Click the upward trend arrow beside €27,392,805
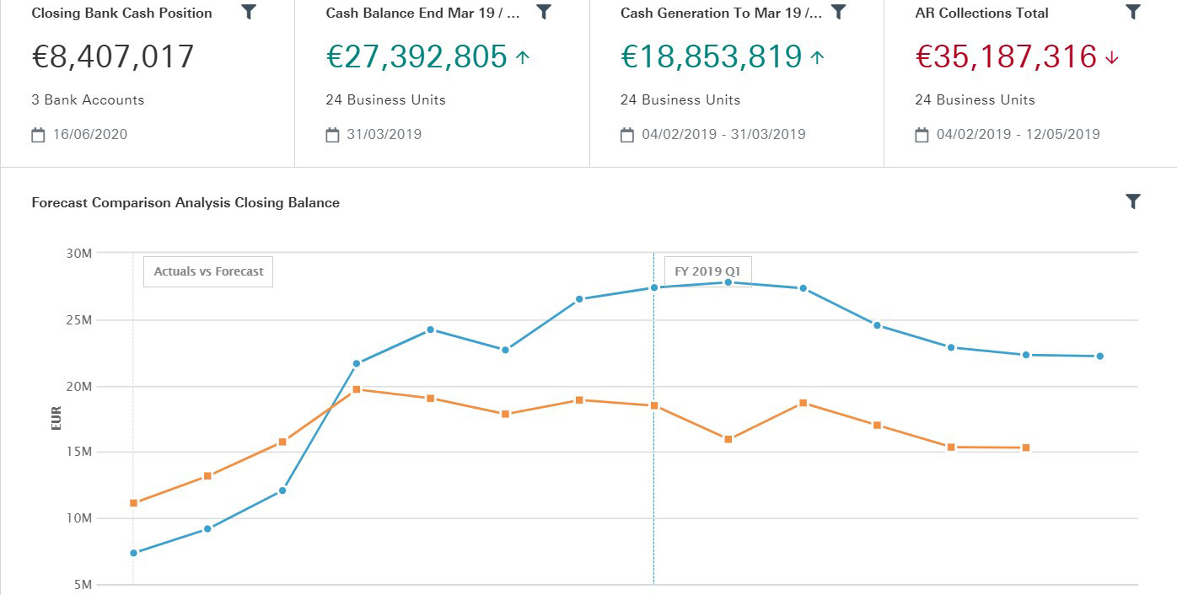The image size is (1177, 595). click(x=524, y=57)
